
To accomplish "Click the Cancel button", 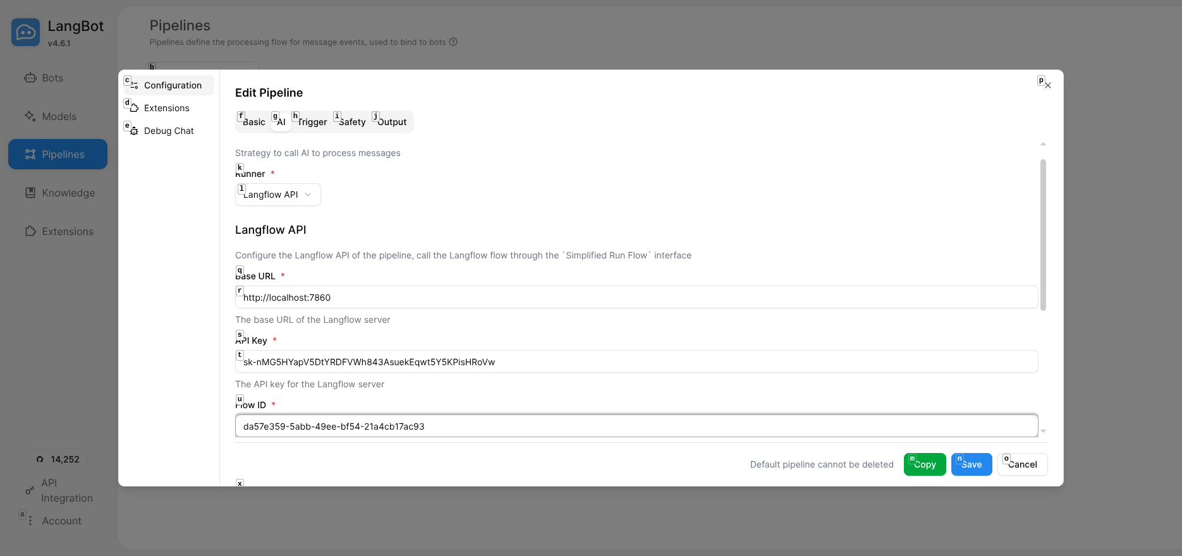I will pos(1022,464).
